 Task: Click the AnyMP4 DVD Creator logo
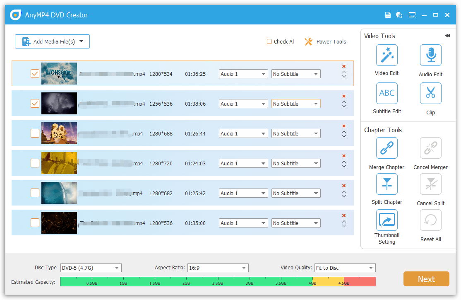tap(15, 15)
